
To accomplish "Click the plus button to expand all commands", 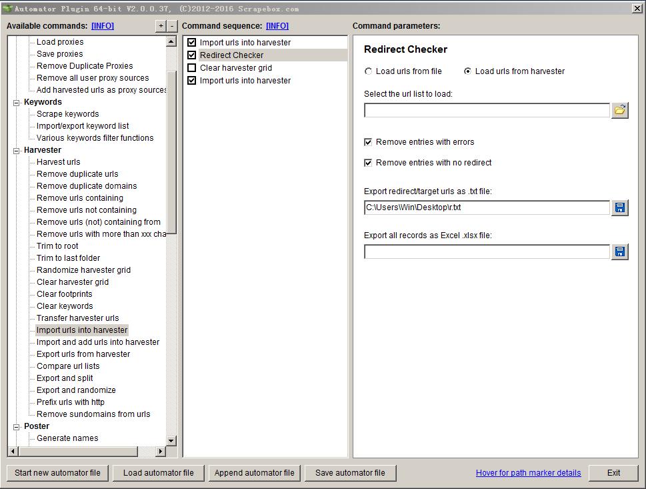I will click(161, 26).
